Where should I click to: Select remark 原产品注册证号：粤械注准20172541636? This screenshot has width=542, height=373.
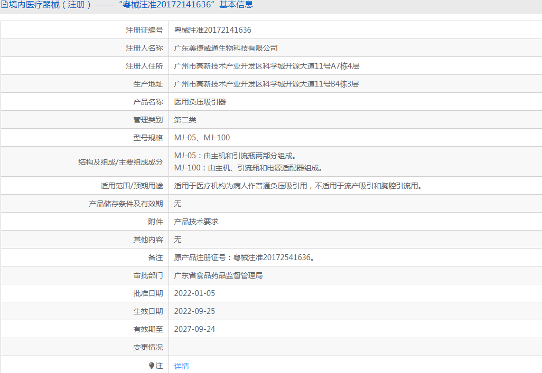pos(244,257)
